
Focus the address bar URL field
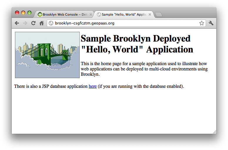(123, 23)
